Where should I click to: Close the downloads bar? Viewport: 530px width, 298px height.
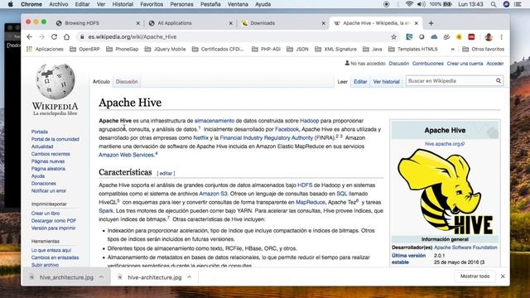[503, 276]
